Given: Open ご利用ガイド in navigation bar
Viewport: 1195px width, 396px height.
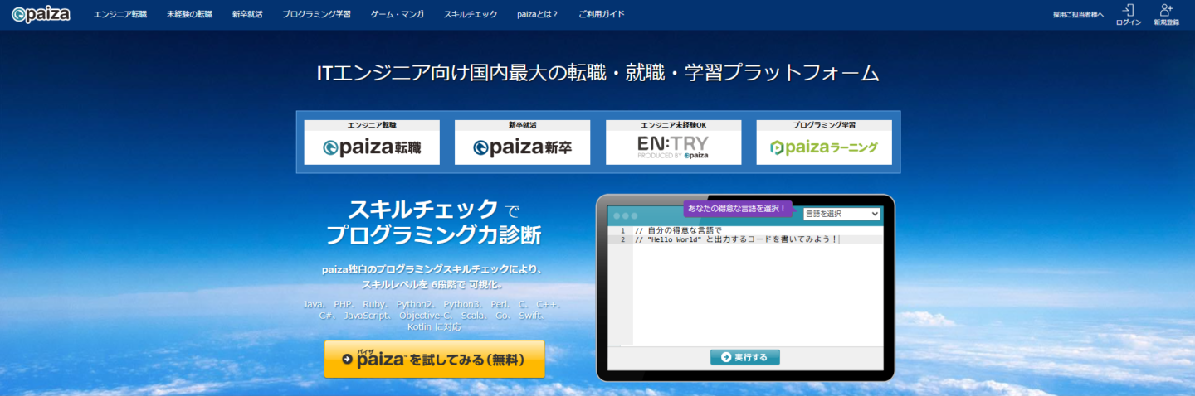Looking at the screenshot, I should (602, 15).
